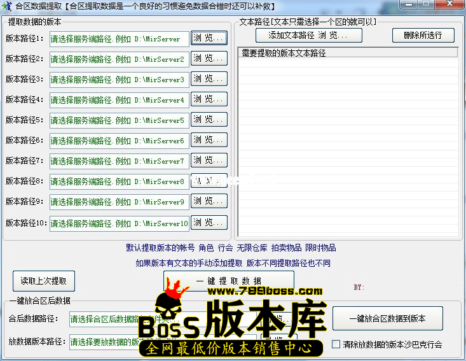The image size is (466, 361).
Task: Click the 一键提取数据 button
Action: point(228,281)
